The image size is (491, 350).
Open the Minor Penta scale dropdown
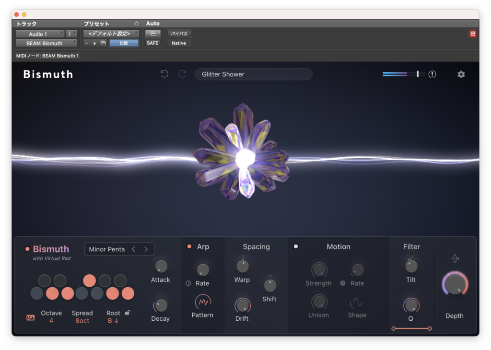coord(107,249)
